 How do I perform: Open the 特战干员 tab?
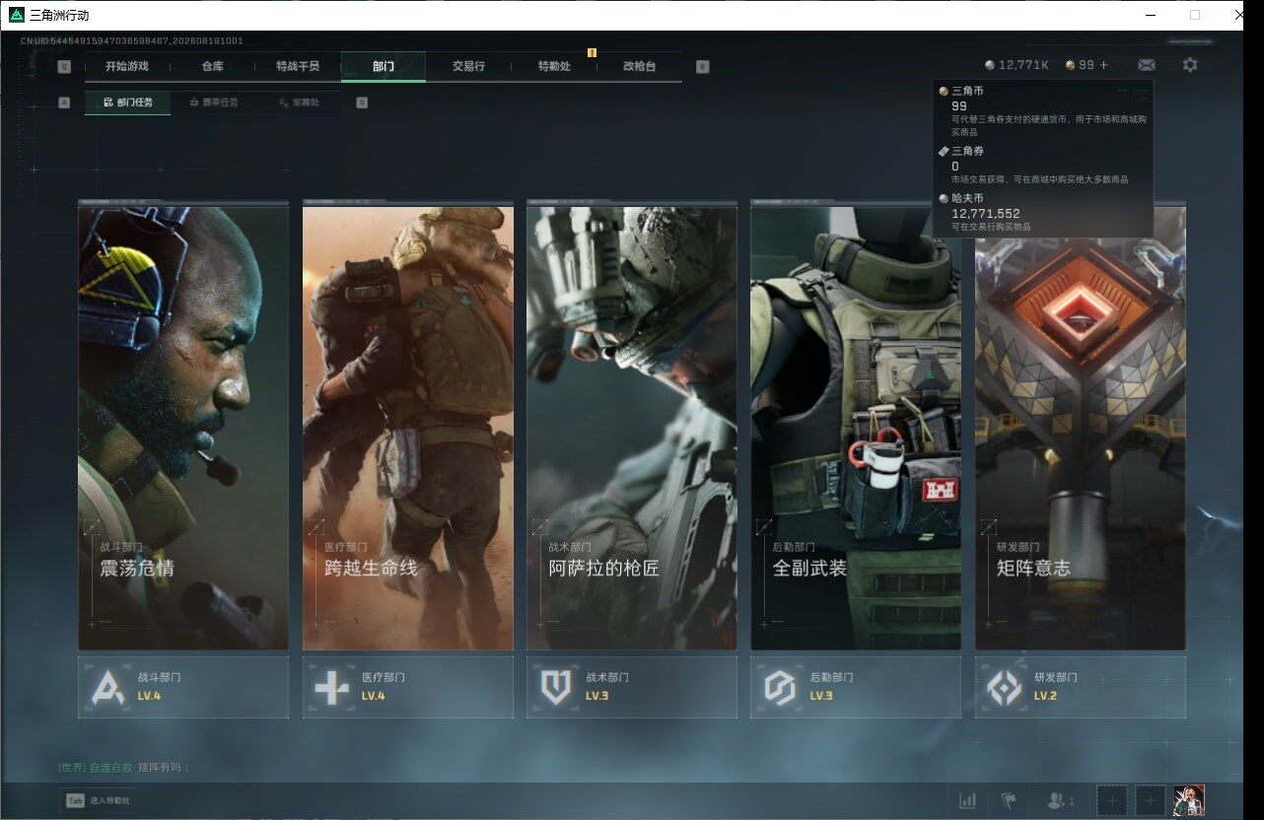click(x=298, y=66)
